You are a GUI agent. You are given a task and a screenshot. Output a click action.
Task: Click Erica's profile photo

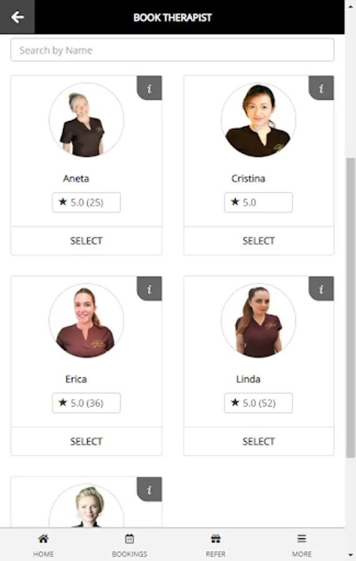86,320
